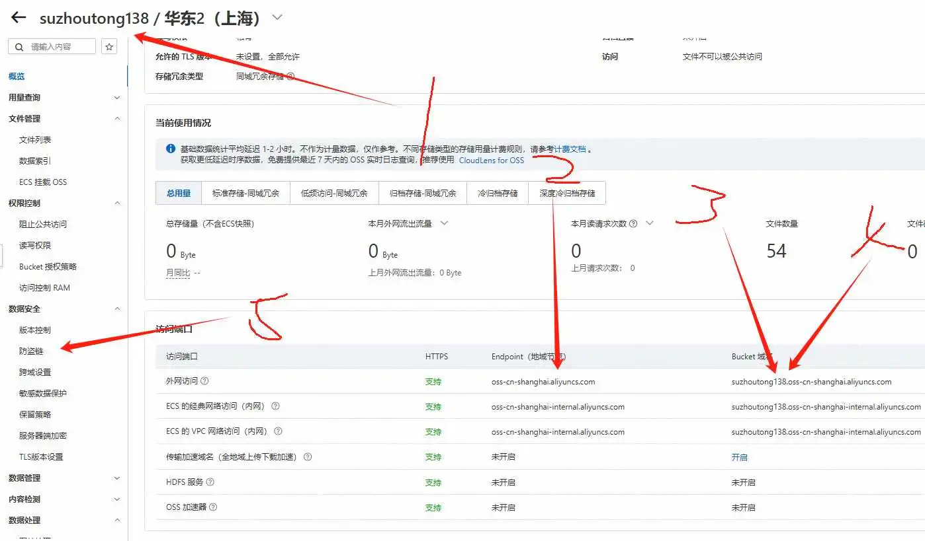Click the back arrow icon

point(19,18)
